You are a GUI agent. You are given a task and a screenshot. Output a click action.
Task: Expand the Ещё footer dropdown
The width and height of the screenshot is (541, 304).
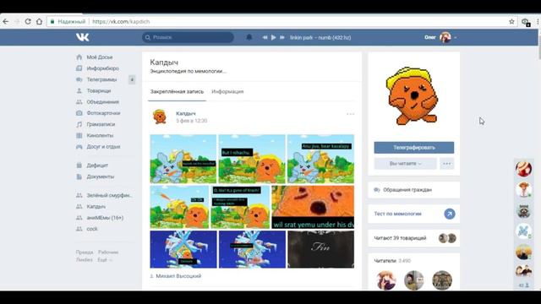(x=105, y=260)
